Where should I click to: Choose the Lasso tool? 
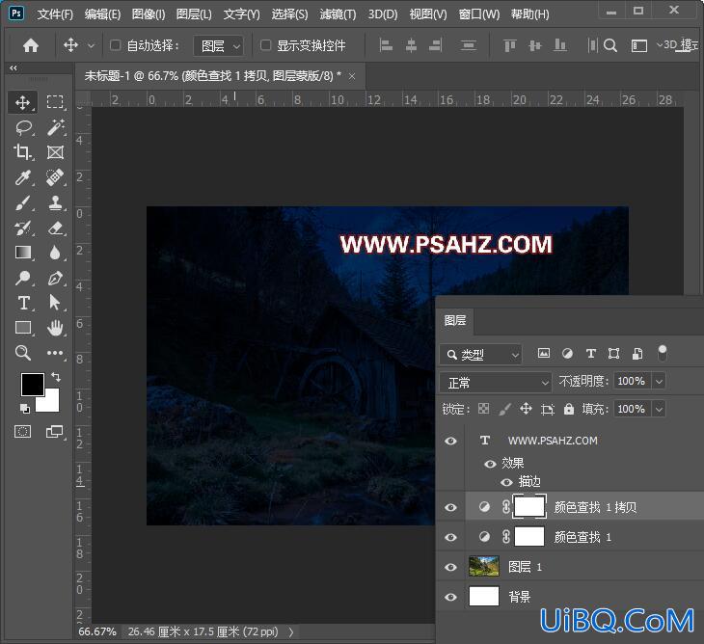(x=23, y=127)
